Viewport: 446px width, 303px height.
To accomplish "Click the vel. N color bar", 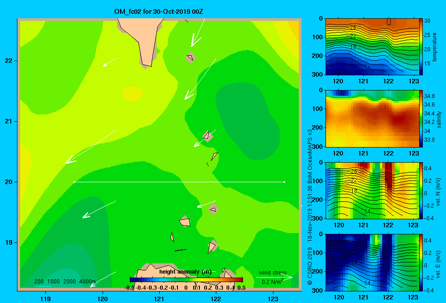I will (421, 190).
